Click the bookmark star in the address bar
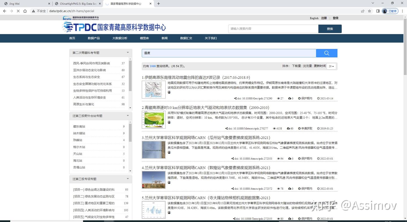Viewport: 407px width, 222px height. click(x=370, y=11)
